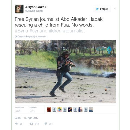Expand tweet options chevron near Folgen

point(115,9)
